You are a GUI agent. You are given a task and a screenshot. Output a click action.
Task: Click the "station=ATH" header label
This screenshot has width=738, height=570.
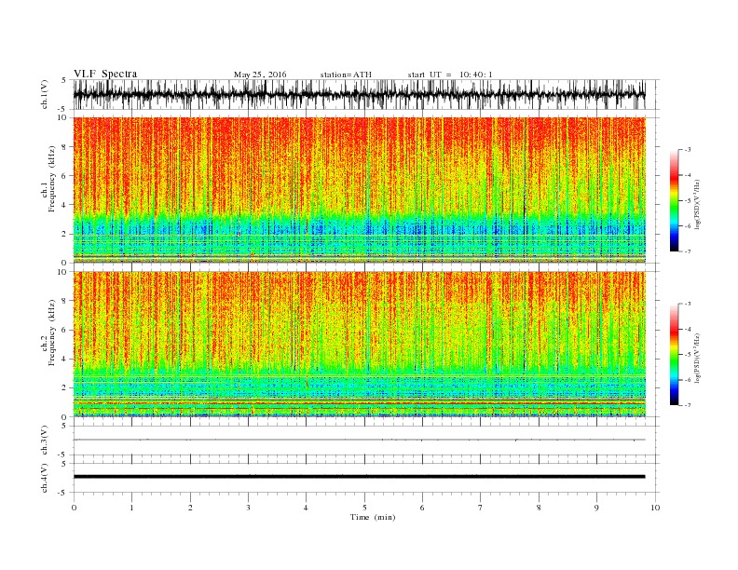pos(346,75)
